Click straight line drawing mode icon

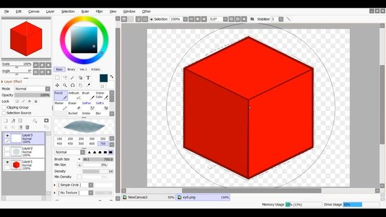(288, 19)
